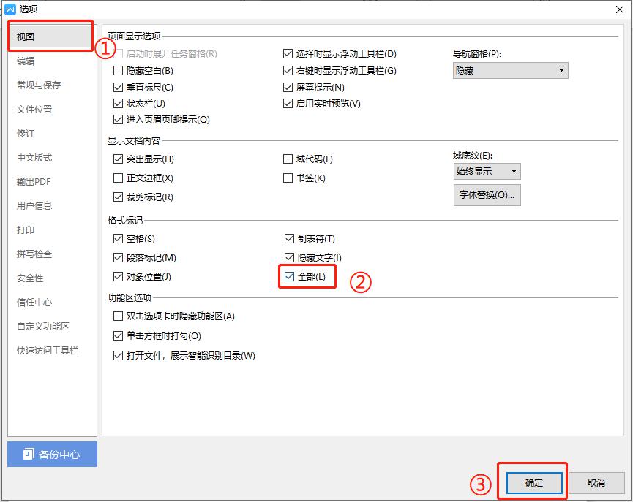Toggle 制表符(T) format mark
633x502 pixels.
pyautogui.click(x=289, y=239)
